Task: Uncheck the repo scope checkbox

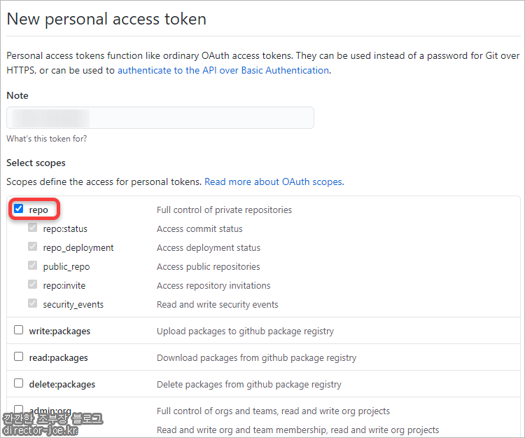Action: tap(18, 209)
